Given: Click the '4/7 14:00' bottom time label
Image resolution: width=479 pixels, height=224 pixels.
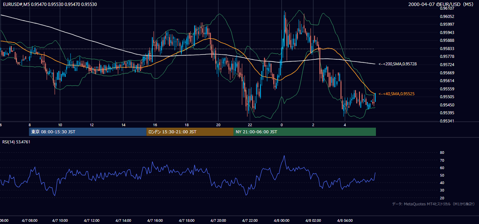Looking at the screenshot, I should [123, 221].
